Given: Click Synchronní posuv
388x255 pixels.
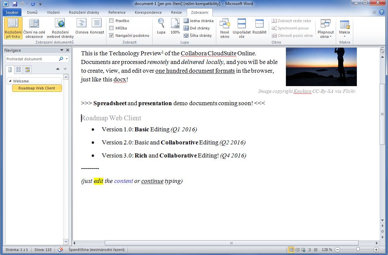Looking at the screenshot, I should (x=290, y=28).
